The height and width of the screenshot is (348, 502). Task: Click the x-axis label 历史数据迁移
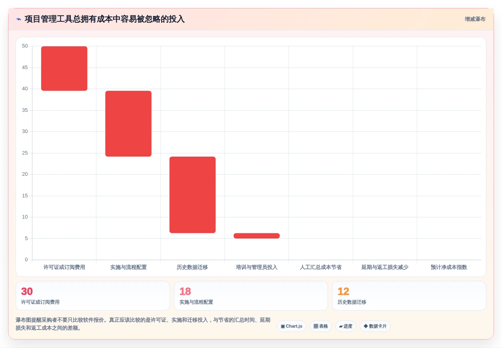point(192,267)
